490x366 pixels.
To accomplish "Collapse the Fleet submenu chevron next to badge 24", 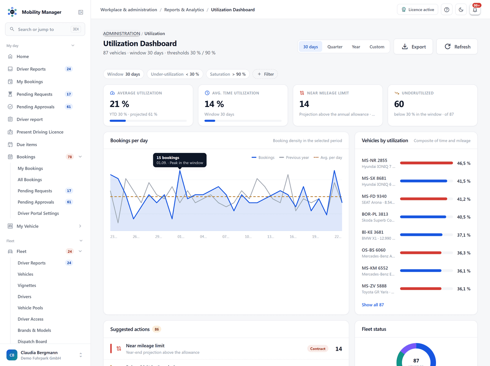I will click(80, 252).
